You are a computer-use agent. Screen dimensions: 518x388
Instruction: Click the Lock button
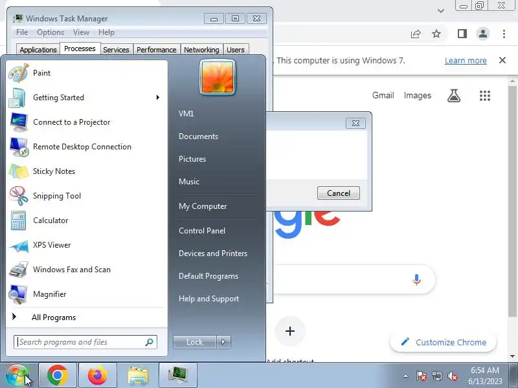coord(195,342)
